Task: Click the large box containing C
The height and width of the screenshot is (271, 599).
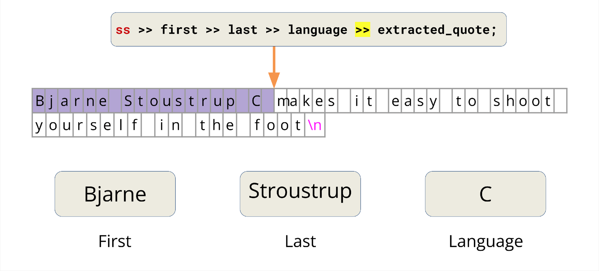Action: (485, 194)
